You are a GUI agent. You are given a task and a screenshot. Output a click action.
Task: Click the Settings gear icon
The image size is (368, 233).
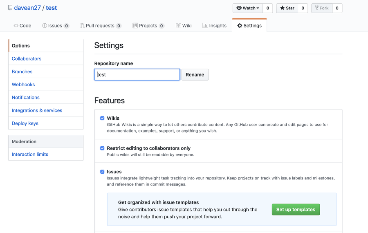(x=240, y=26)
